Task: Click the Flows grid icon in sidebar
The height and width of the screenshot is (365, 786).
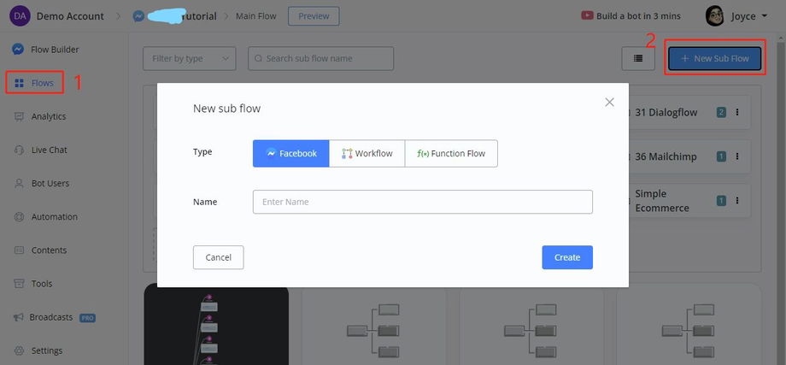Action: [x=19, y=83]
